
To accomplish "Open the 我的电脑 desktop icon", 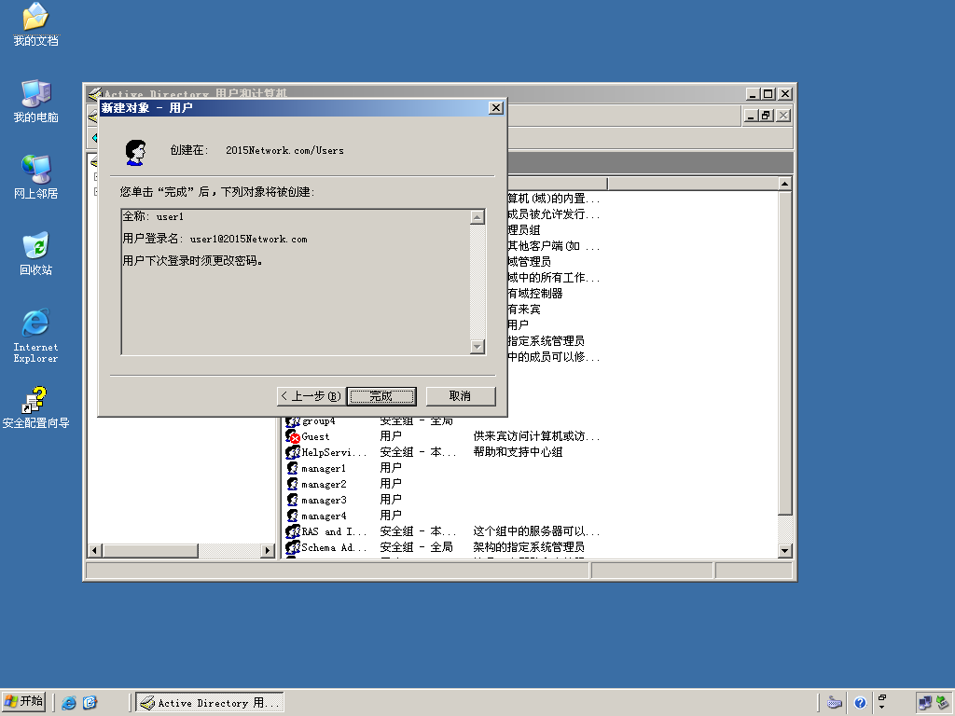I will coord(35,102).
